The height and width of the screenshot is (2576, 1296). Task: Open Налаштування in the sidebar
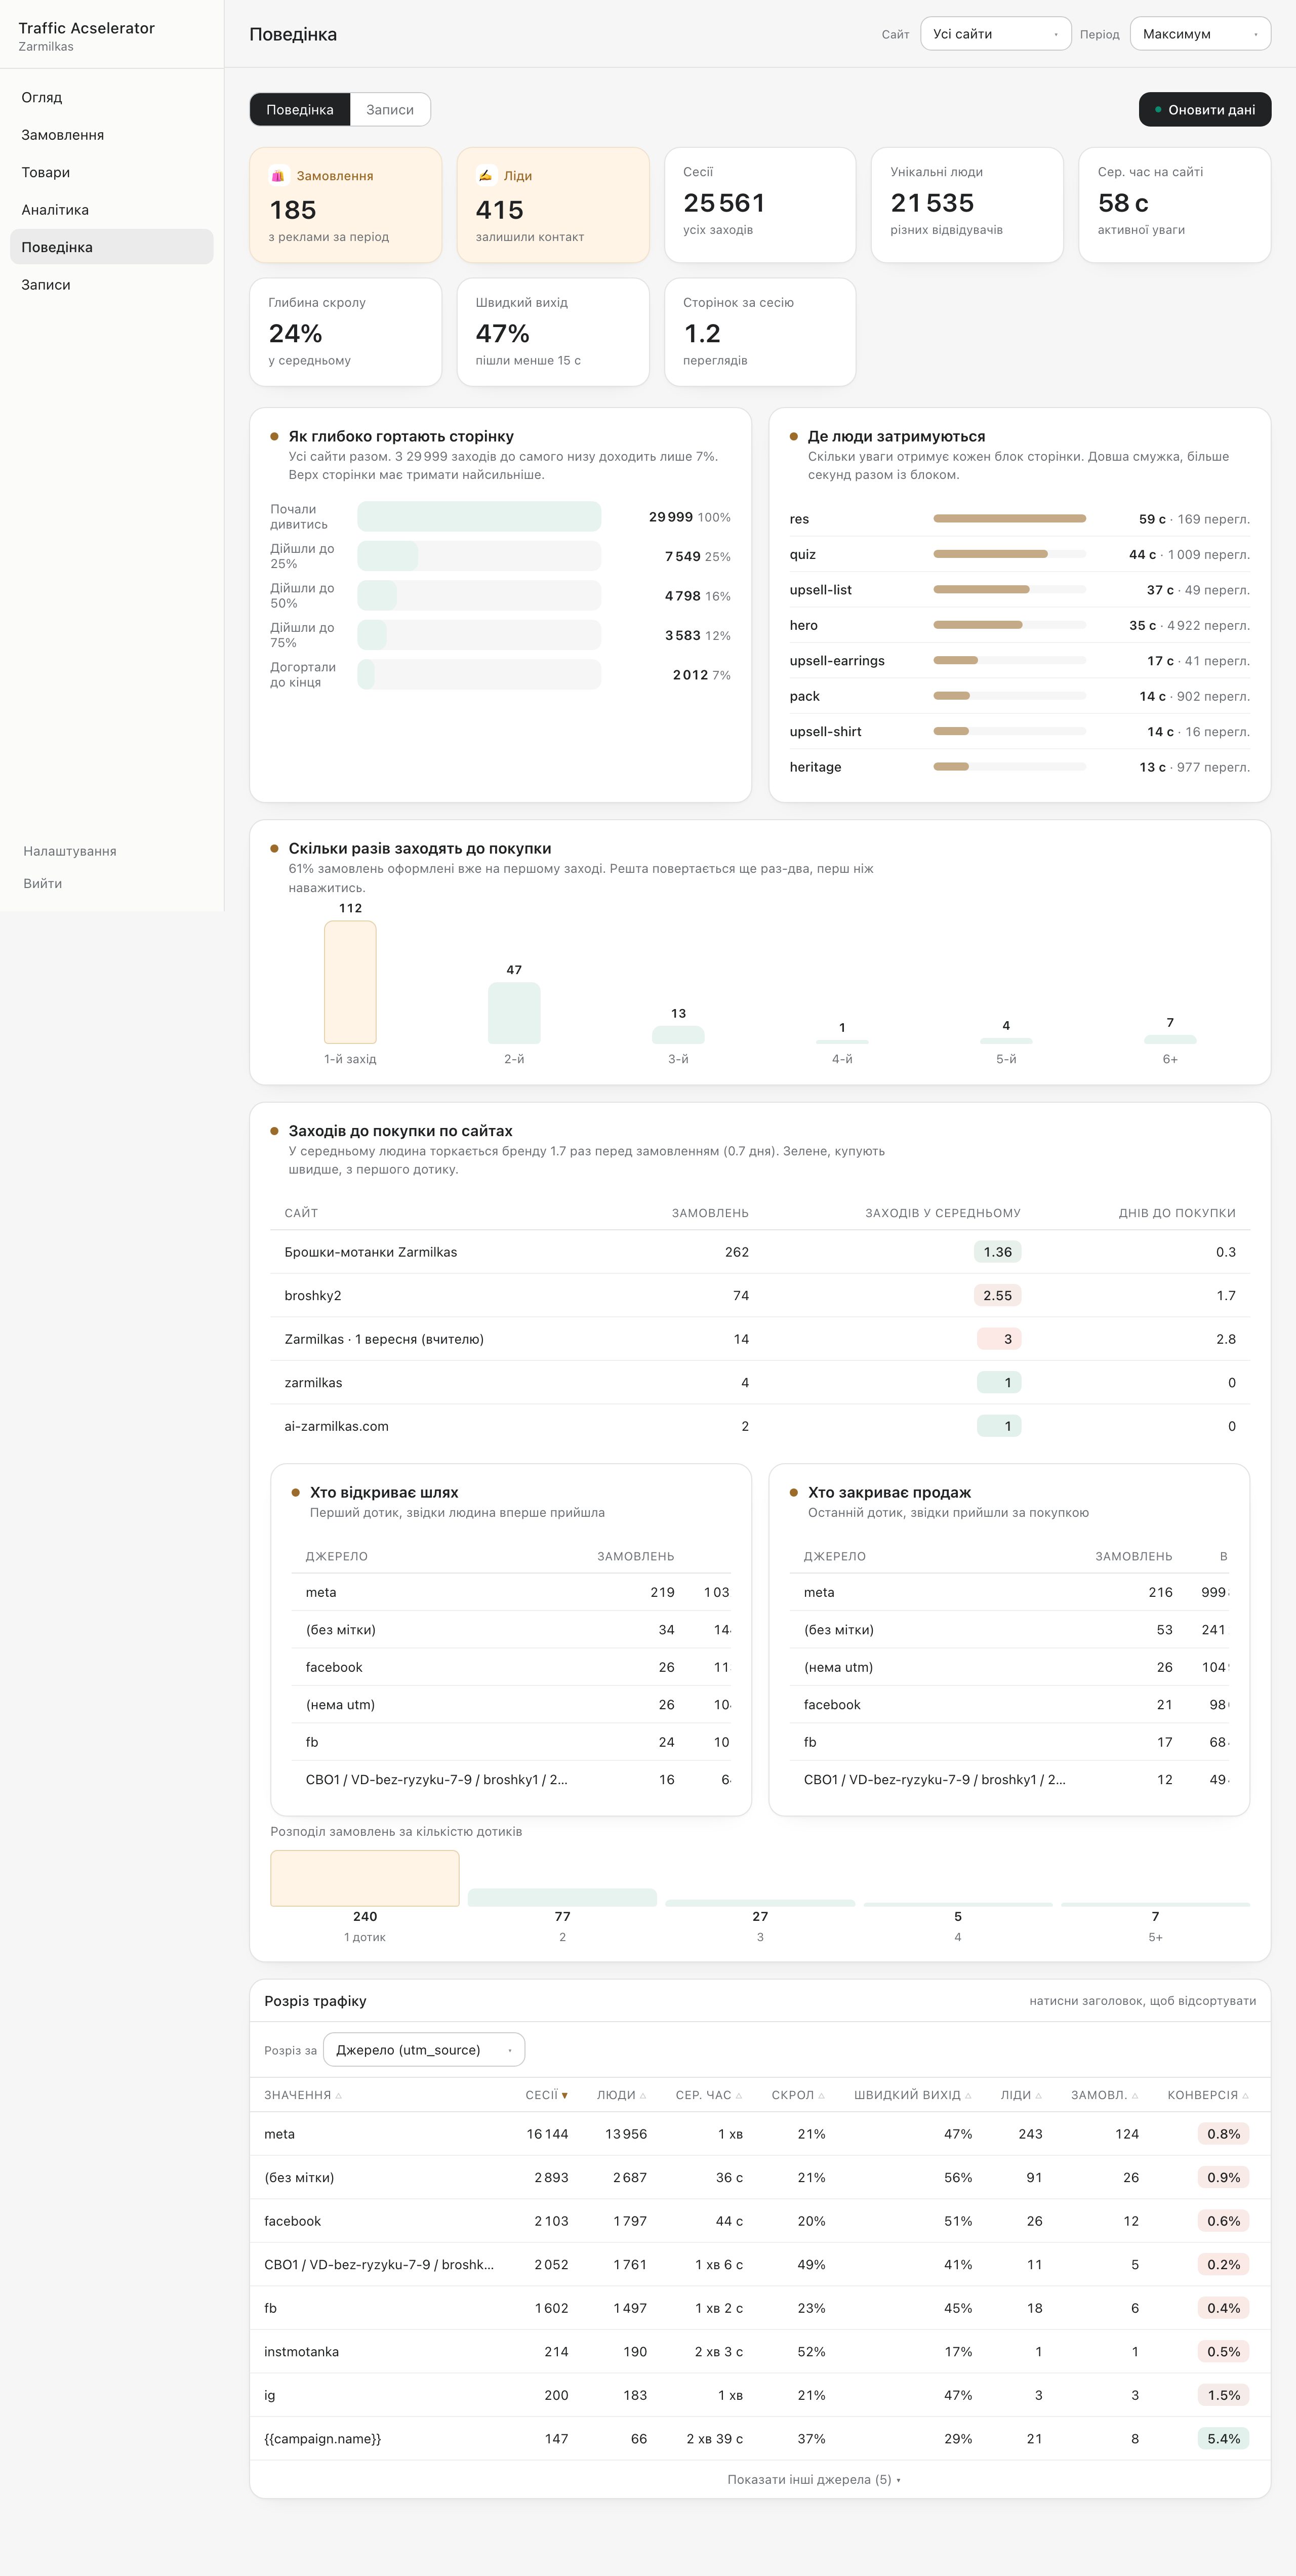70,851
